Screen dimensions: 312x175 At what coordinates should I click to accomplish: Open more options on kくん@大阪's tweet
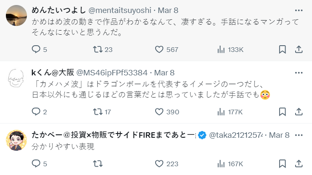tap(299, 72)
